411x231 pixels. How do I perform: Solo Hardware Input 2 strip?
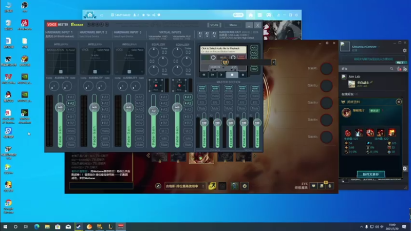point(105,138)
